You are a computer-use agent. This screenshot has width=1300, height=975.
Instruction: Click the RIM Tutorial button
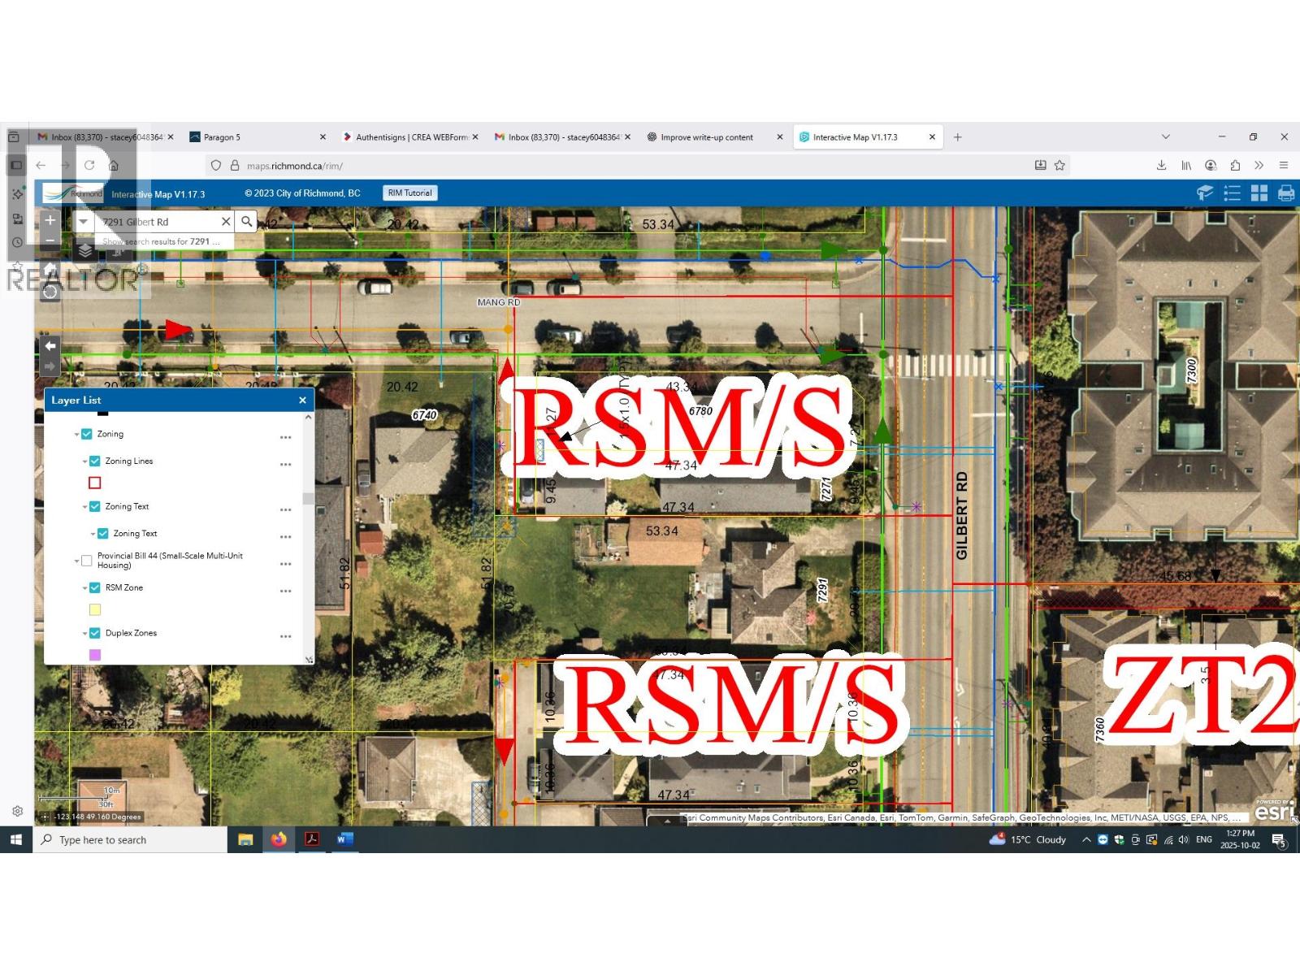pyautogui.click(x=410, y=193)
